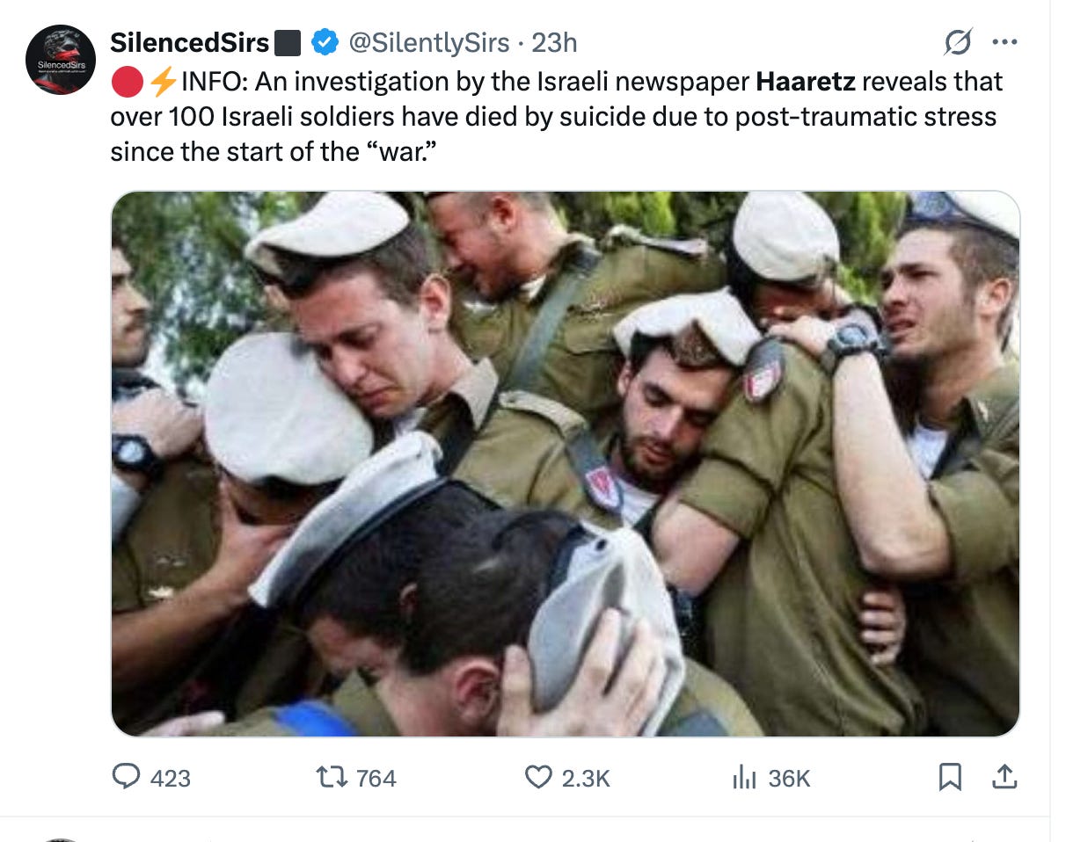Share the post via upload arrow icon

pyautogui.click(x=1004, y=777)
